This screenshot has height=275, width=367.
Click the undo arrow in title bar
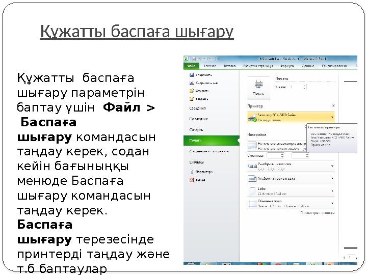pos(200,59)
